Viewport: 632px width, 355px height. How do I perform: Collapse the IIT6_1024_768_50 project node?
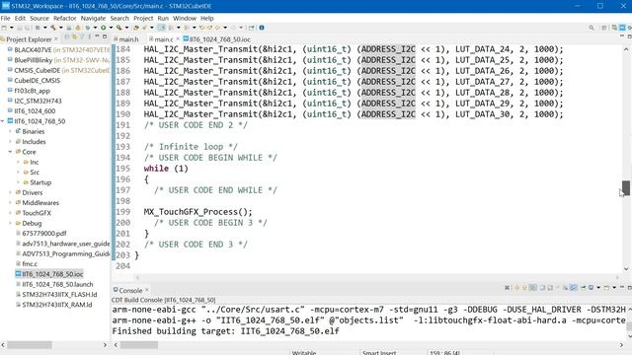(3, 121)
